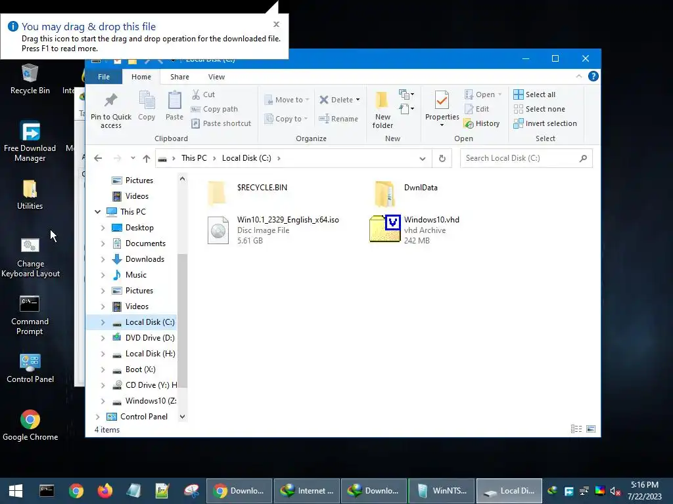This screenshot has height=504, width=673.
Task: Open Command Prompt desktop icon
Action: 30,316
